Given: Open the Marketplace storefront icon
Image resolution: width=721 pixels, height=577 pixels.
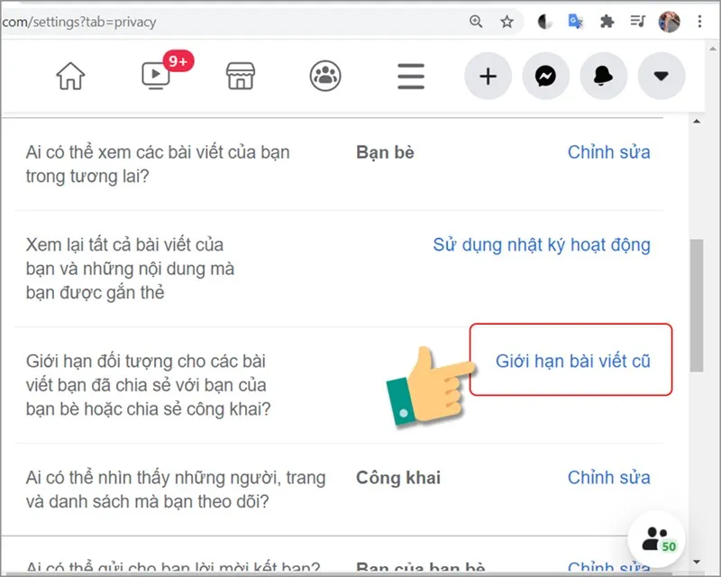Looking at the screenshot, I should tap(240, 77).
